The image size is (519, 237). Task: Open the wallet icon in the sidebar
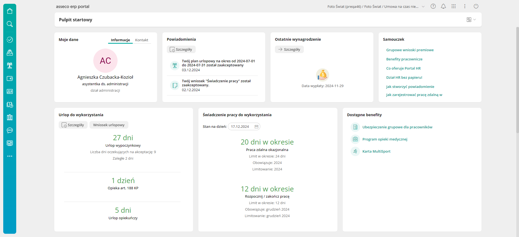pyautogui.click(x=10, y=78)
